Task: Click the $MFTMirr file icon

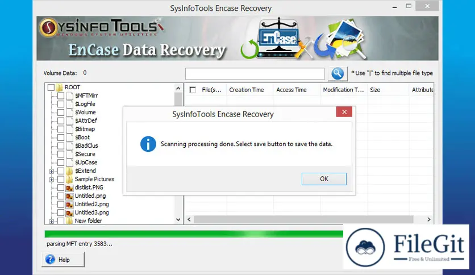Action: tap(70, 95)
